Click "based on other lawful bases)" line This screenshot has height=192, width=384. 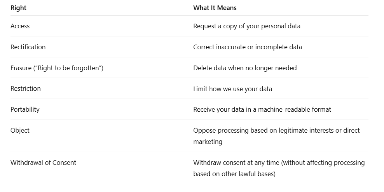click(x=234, y=174)
